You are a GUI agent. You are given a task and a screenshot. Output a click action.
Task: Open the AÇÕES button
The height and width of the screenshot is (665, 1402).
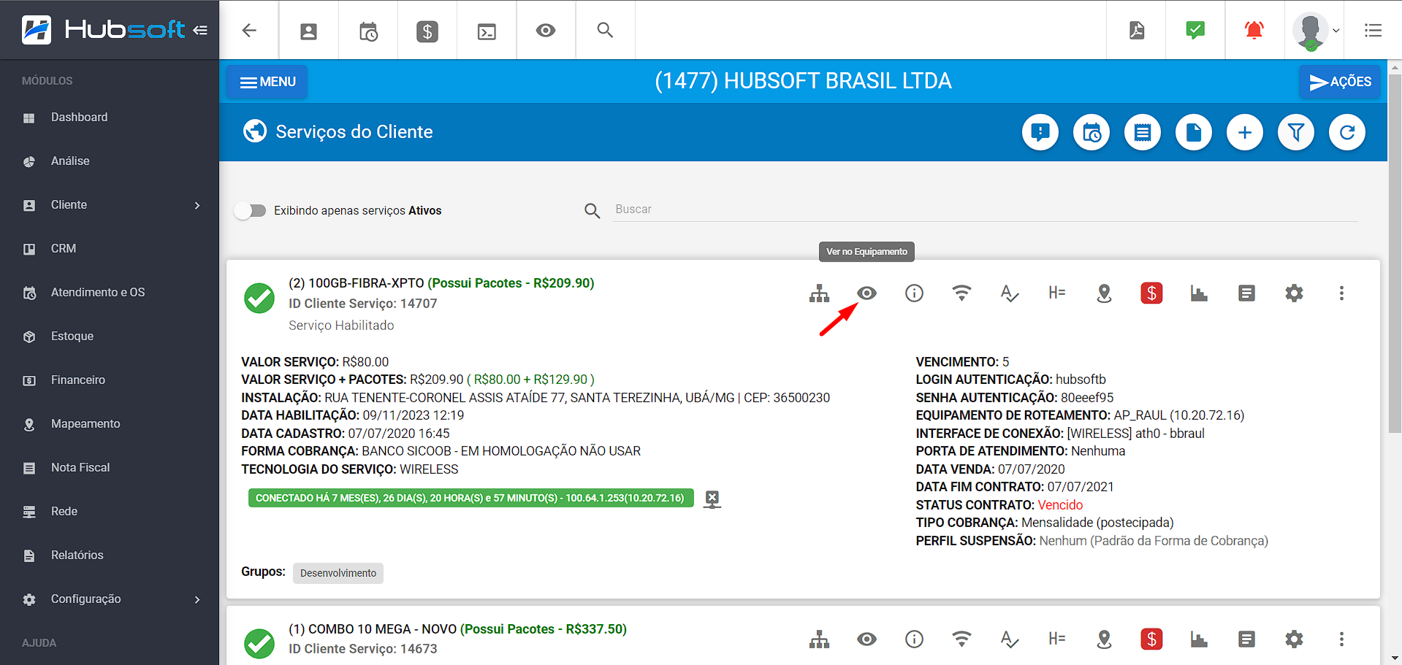[1340, 82]
